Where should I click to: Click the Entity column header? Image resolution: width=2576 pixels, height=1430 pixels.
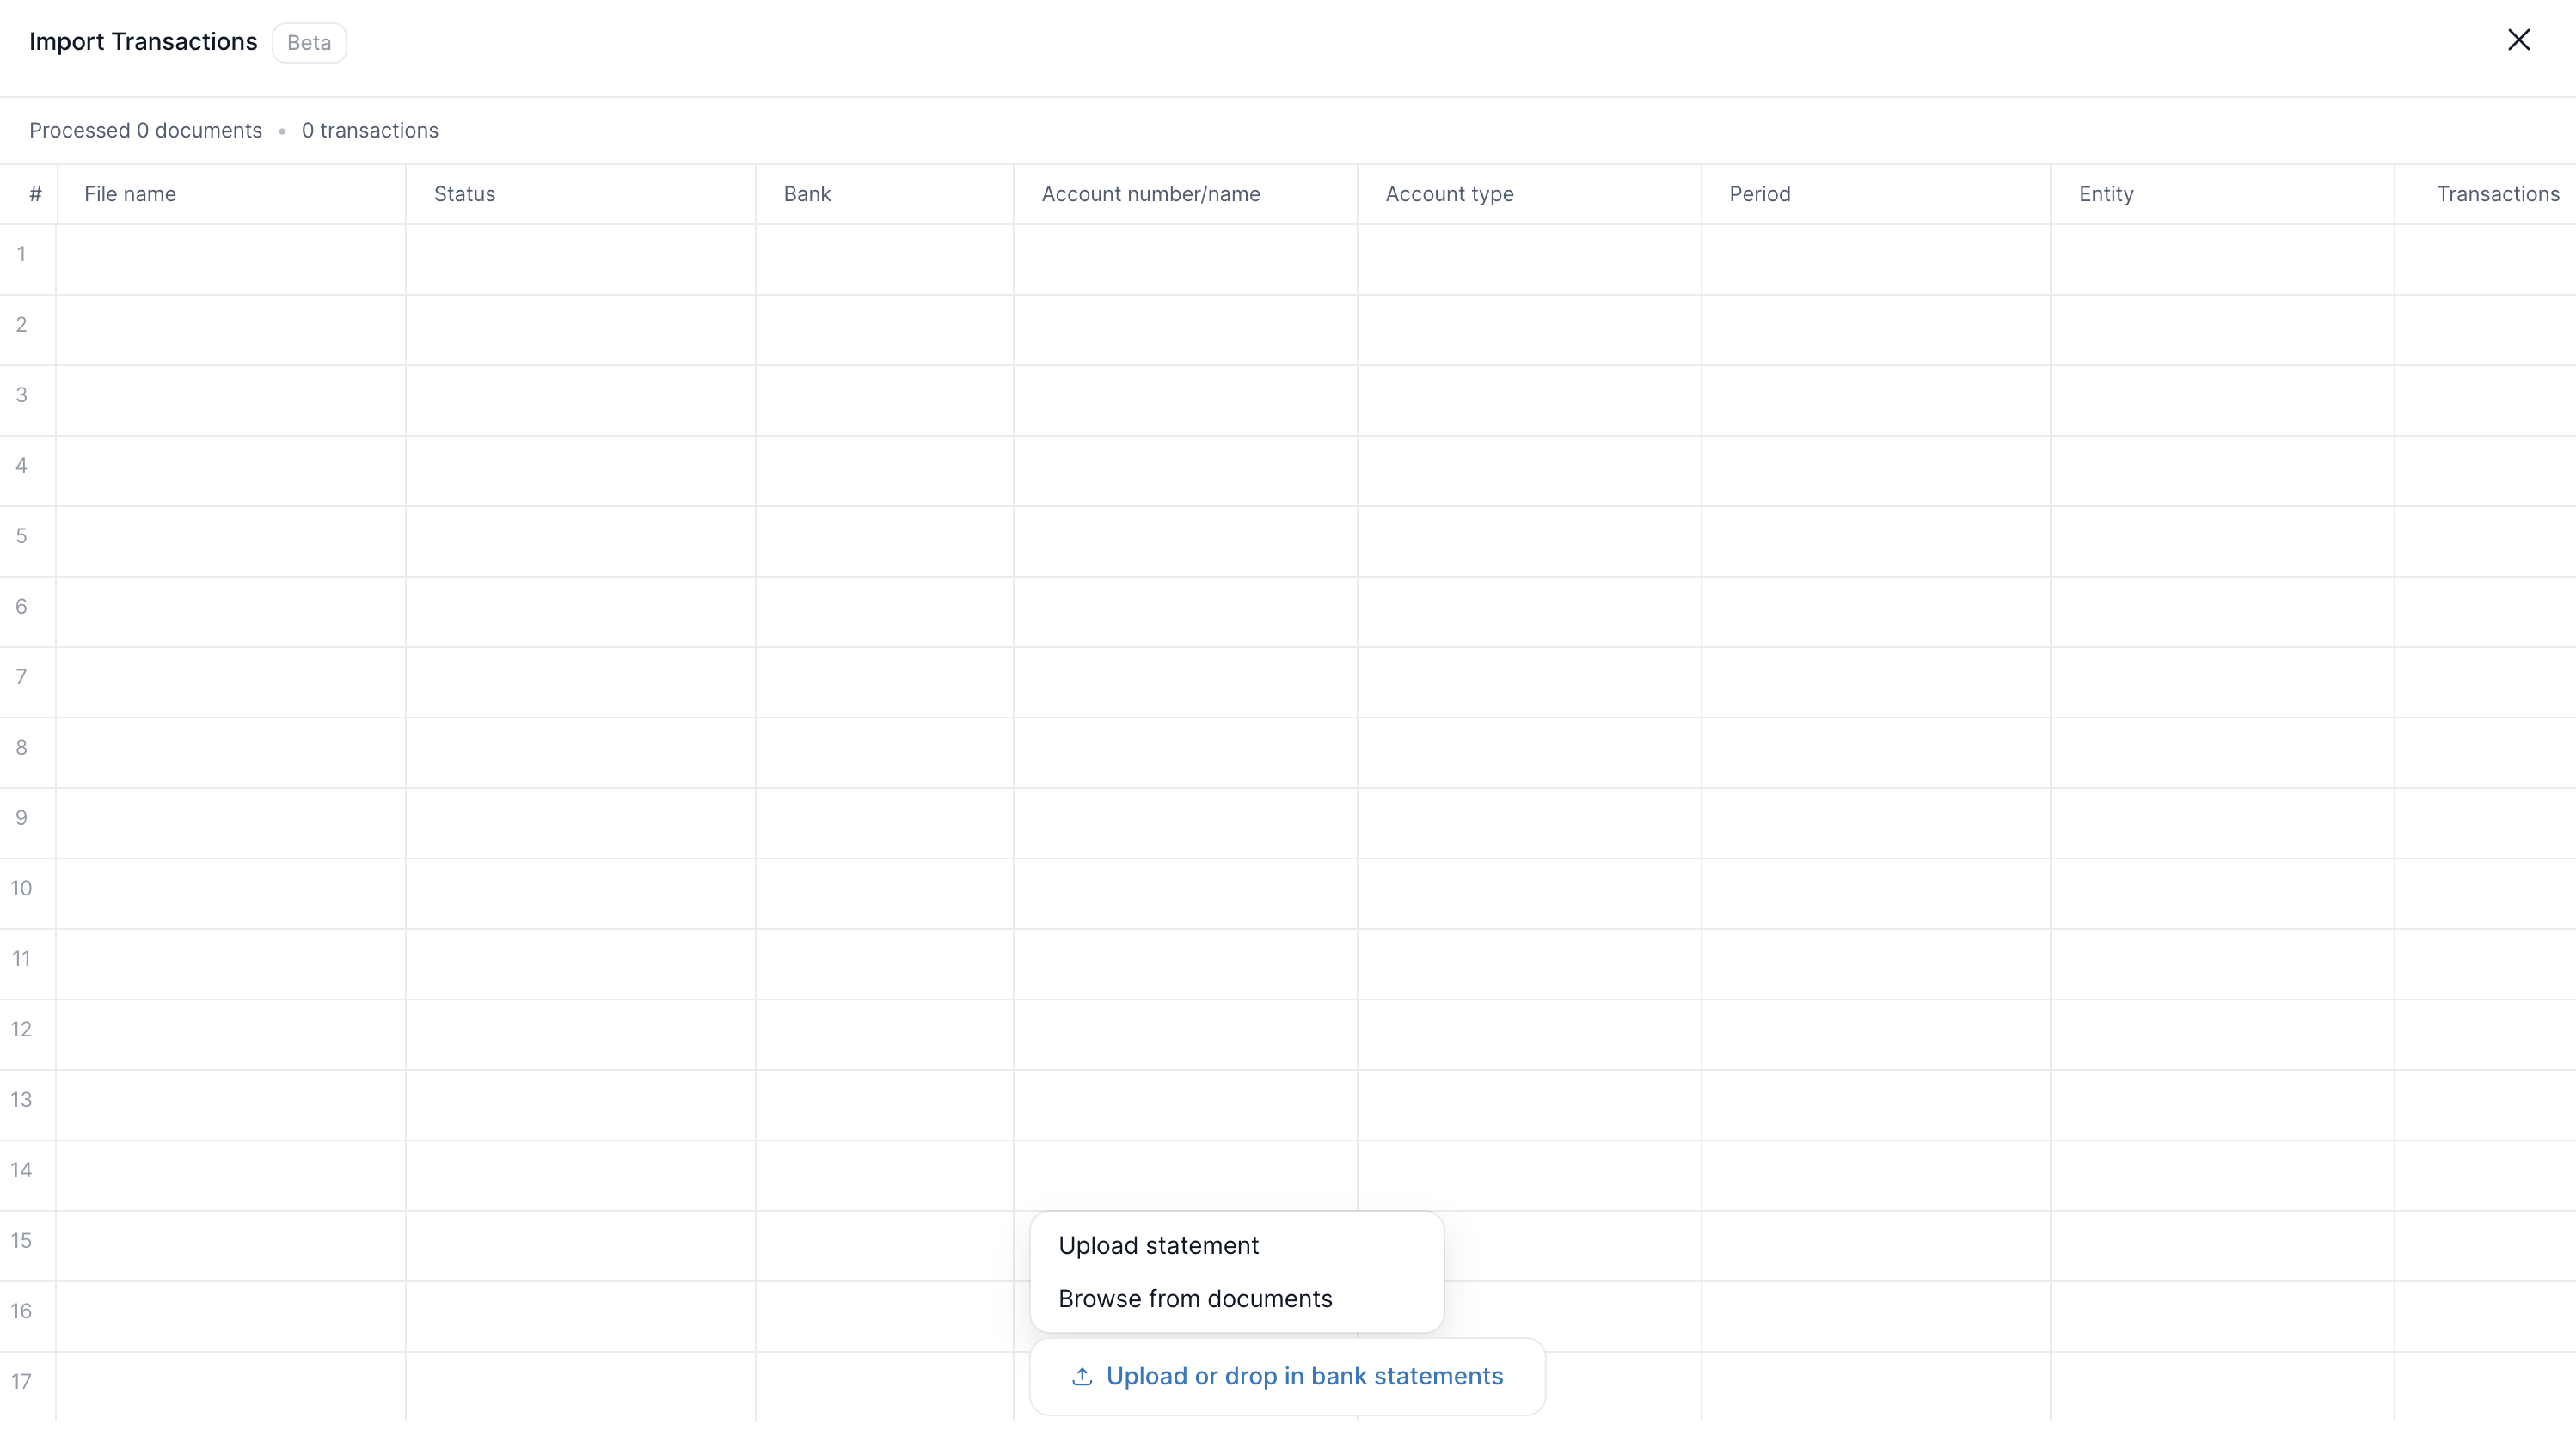[x=2105, y=194]
